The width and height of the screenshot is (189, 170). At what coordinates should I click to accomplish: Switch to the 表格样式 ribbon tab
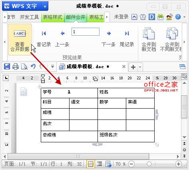coord(53,17)
